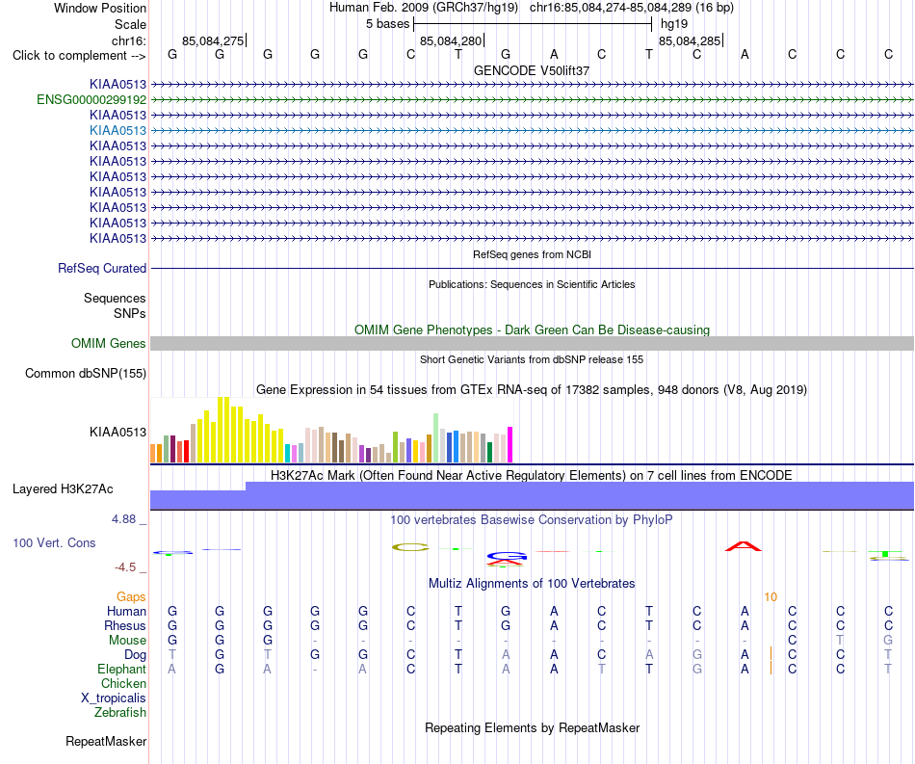The image size is (915, 764).
Task: Click the Scale label
Action: point(130,24)
